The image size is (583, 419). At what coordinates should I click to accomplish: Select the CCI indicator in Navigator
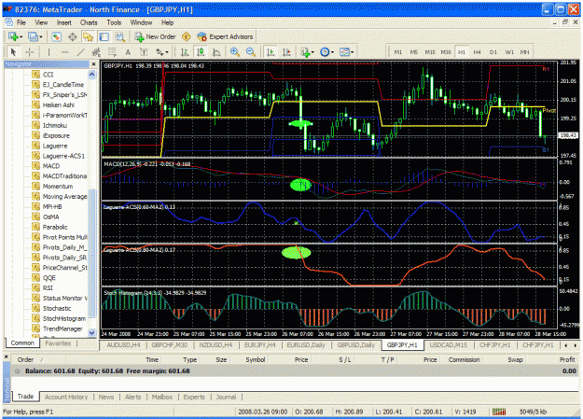click(48, 75)
